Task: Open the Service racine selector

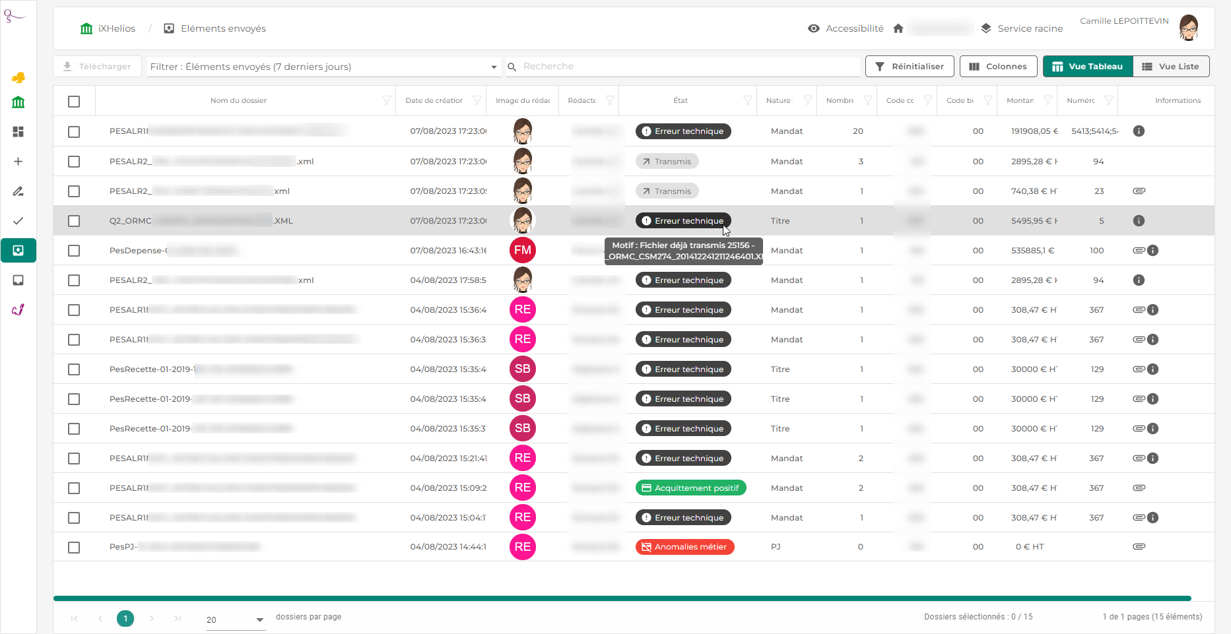Action: pyautogui.click(x=1022, y=28)
